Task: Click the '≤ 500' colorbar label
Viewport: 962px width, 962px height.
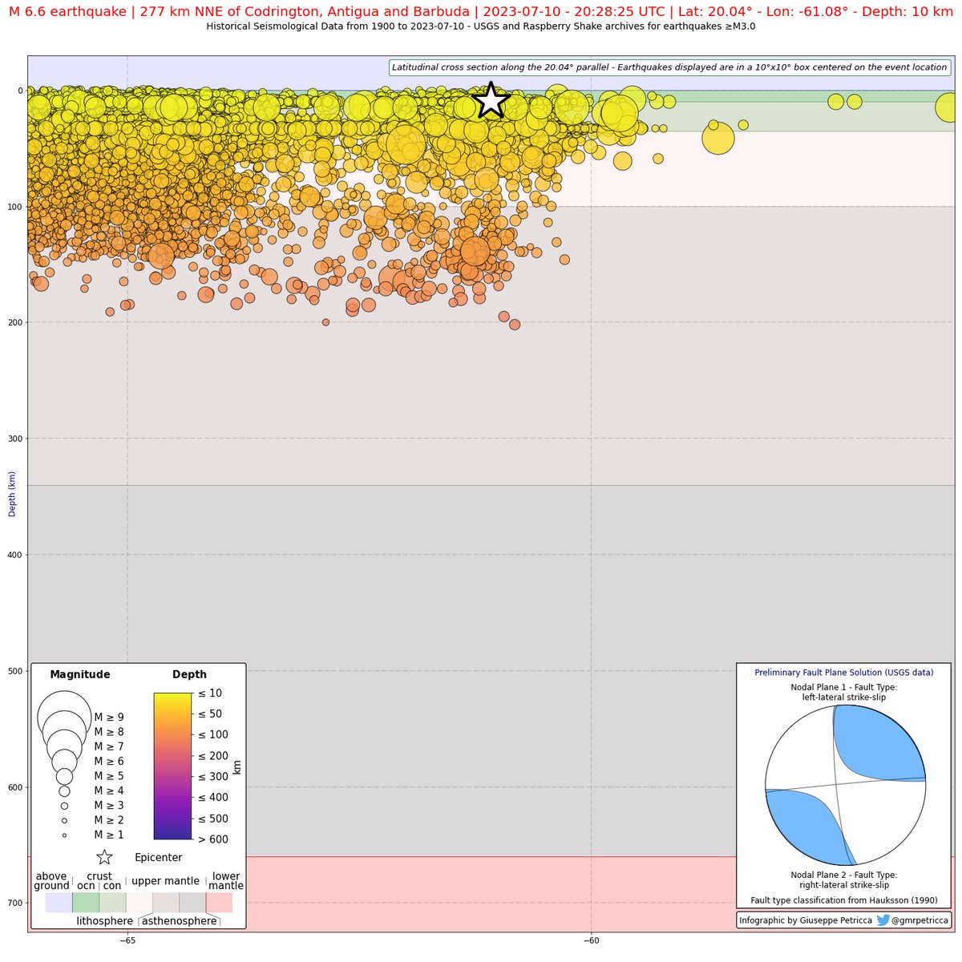Action: point(213,819)
